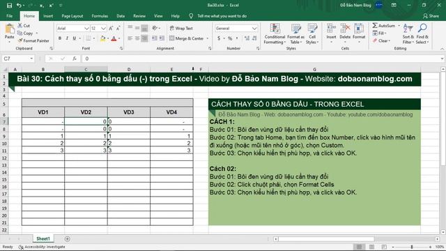Open the font color dropdown arrow
Viewport: 446px width, 251px height.
pos(119,38)
